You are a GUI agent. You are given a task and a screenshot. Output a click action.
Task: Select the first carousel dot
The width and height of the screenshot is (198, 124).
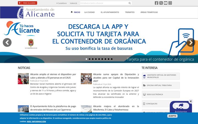tap(86, 59)
